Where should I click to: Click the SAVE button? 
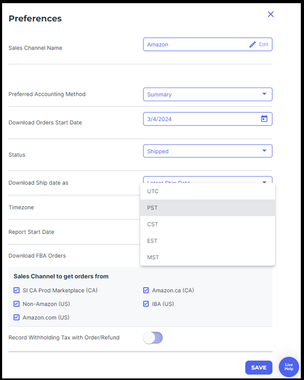258,367
